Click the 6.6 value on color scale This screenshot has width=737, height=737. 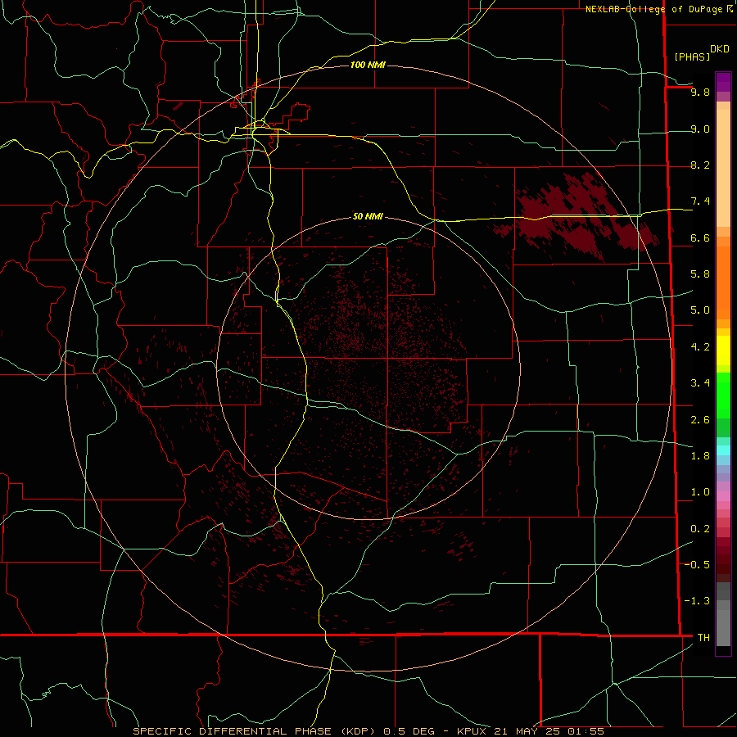700,237
